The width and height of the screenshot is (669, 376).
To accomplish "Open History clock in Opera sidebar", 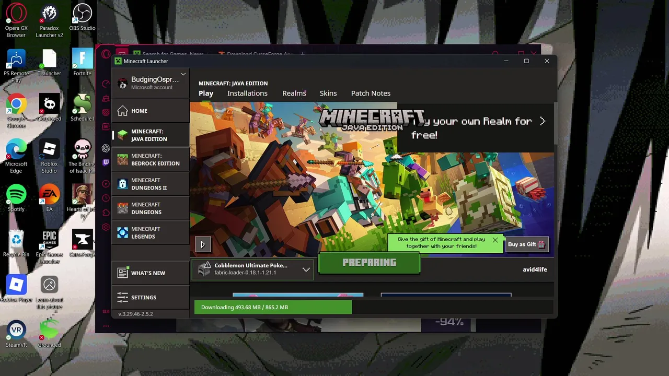I will click(x=106, y=198).
